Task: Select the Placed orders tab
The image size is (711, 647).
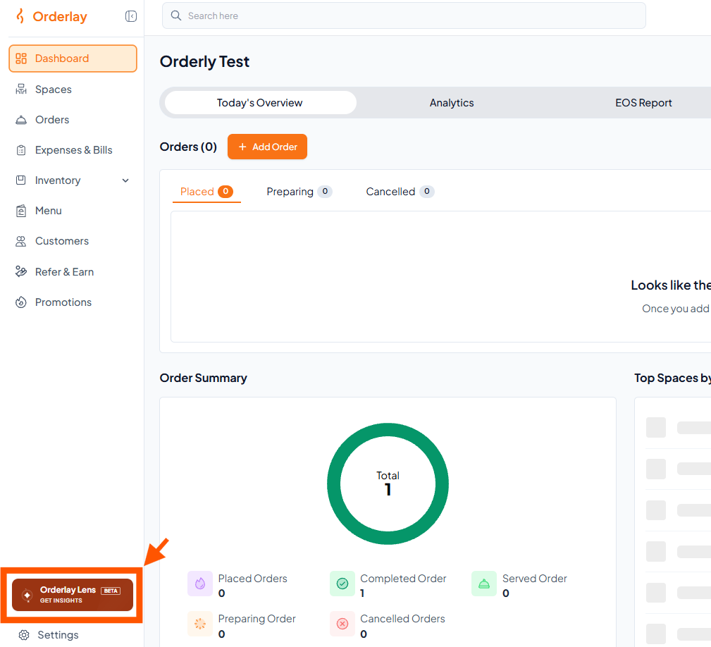Action: click(x=206, y=192)
